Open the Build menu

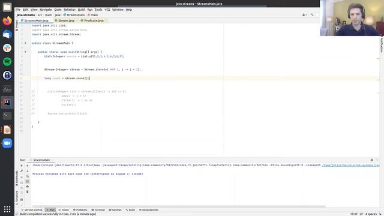click(x=81, y=10)
